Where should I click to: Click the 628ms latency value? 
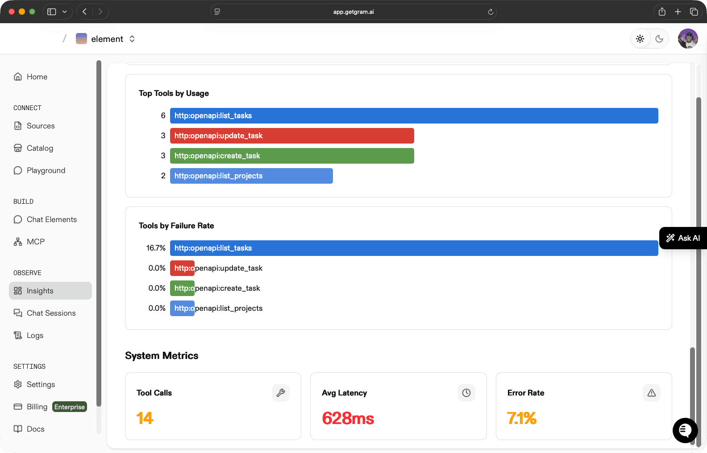point(348,418)
